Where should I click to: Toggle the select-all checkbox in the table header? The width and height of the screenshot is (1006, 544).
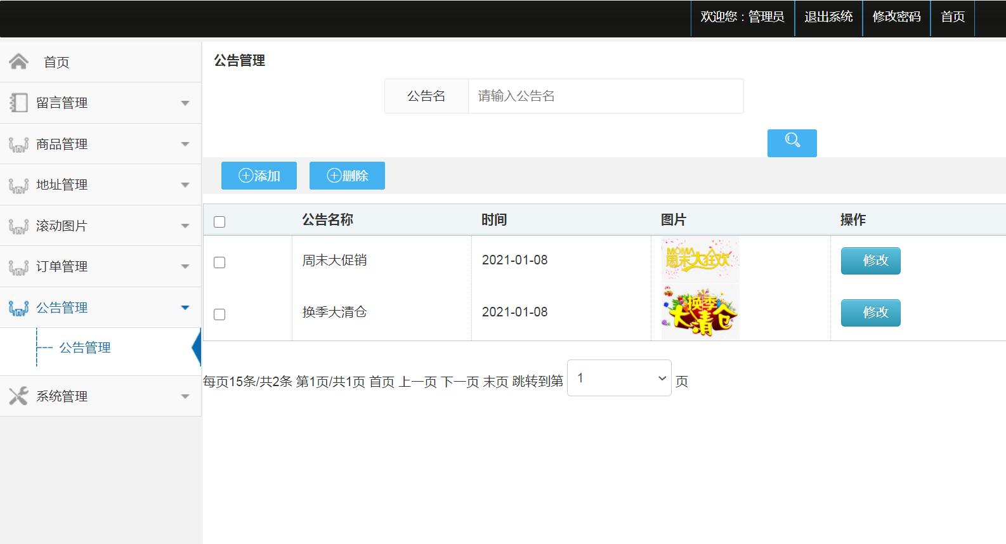click(x=219, y=221)
